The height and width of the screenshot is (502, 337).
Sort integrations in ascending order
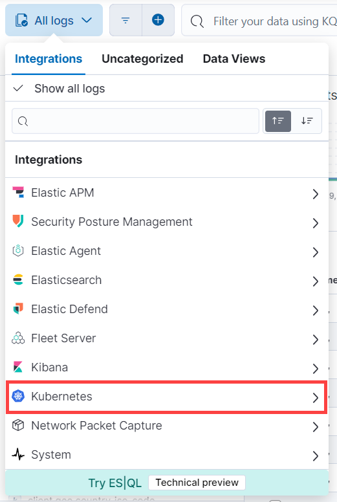coord(277,121)
